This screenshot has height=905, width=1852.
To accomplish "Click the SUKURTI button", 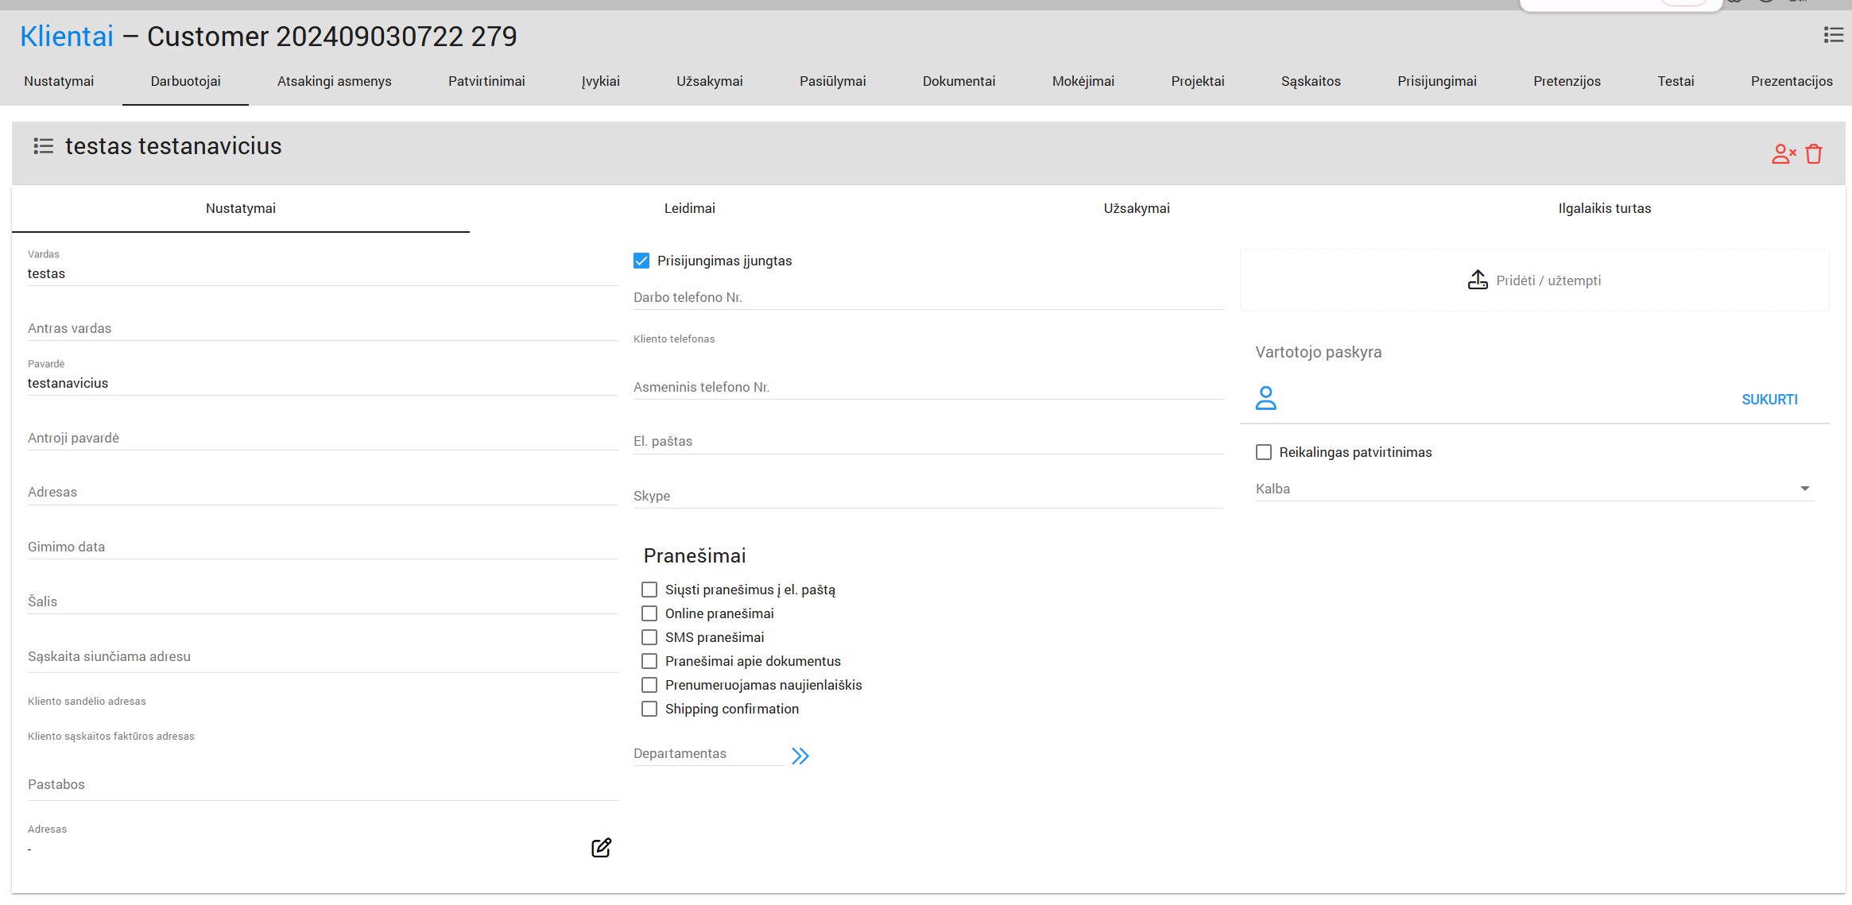I will click(1769, 400).
